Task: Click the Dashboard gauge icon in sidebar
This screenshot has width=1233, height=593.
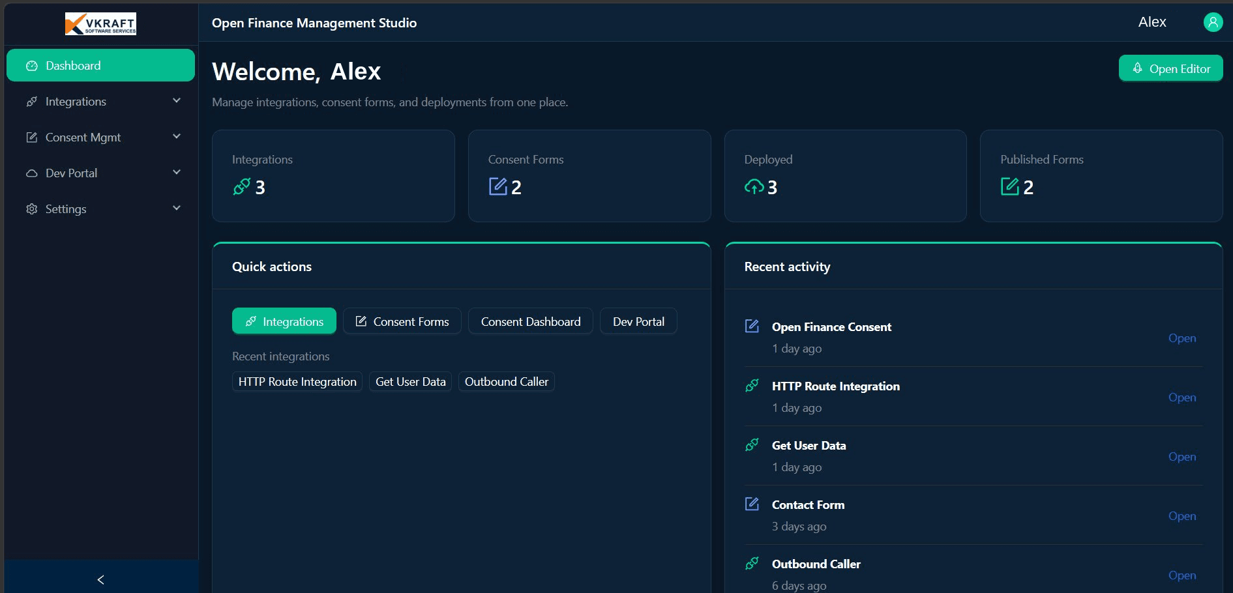Action: click(31, 66)
